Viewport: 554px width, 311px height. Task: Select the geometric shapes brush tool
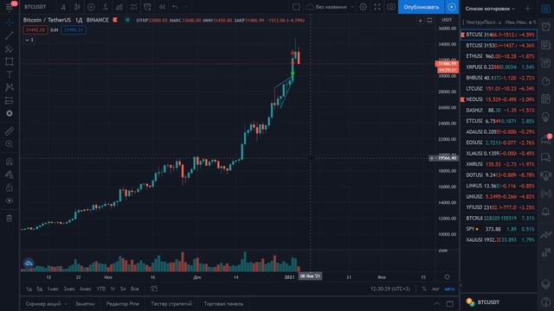10,61
